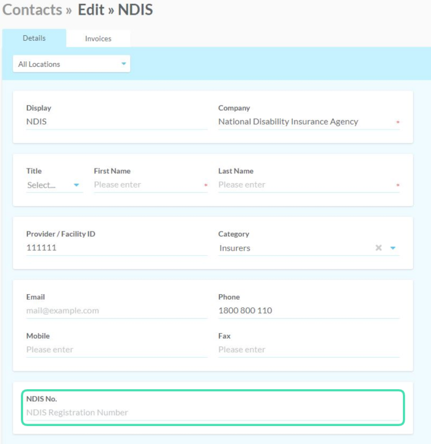Expand the Category dropdown arrow

pos(393,248)
